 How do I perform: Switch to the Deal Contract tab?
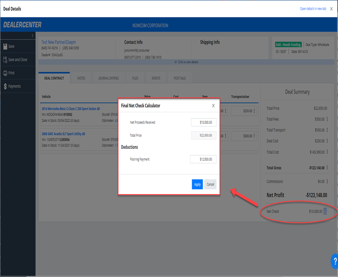(x=54, y=78)
